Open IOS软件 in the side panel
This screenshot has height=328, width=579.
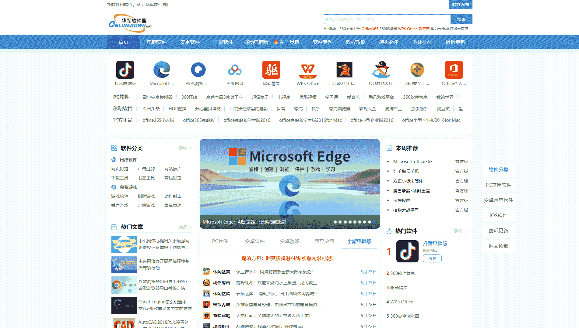click(498, 215)
